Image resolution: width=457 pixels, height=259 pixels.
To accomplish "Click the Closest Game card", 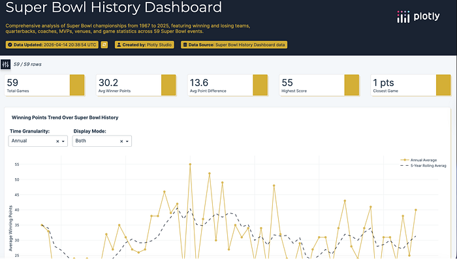I will click(411, 85).
